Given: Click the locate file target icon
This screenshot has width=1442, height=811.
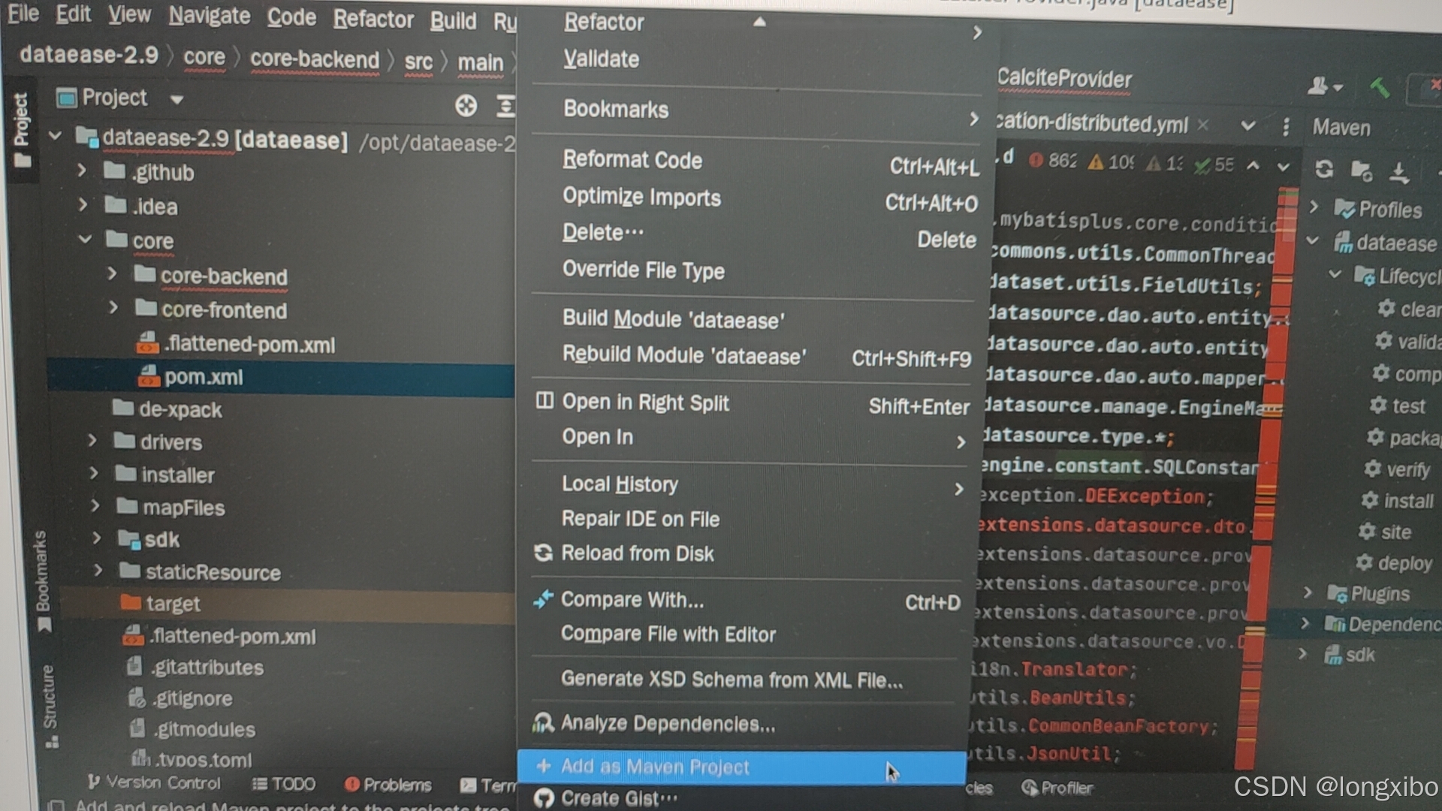Looking at the screenshot, I should 466,106.
